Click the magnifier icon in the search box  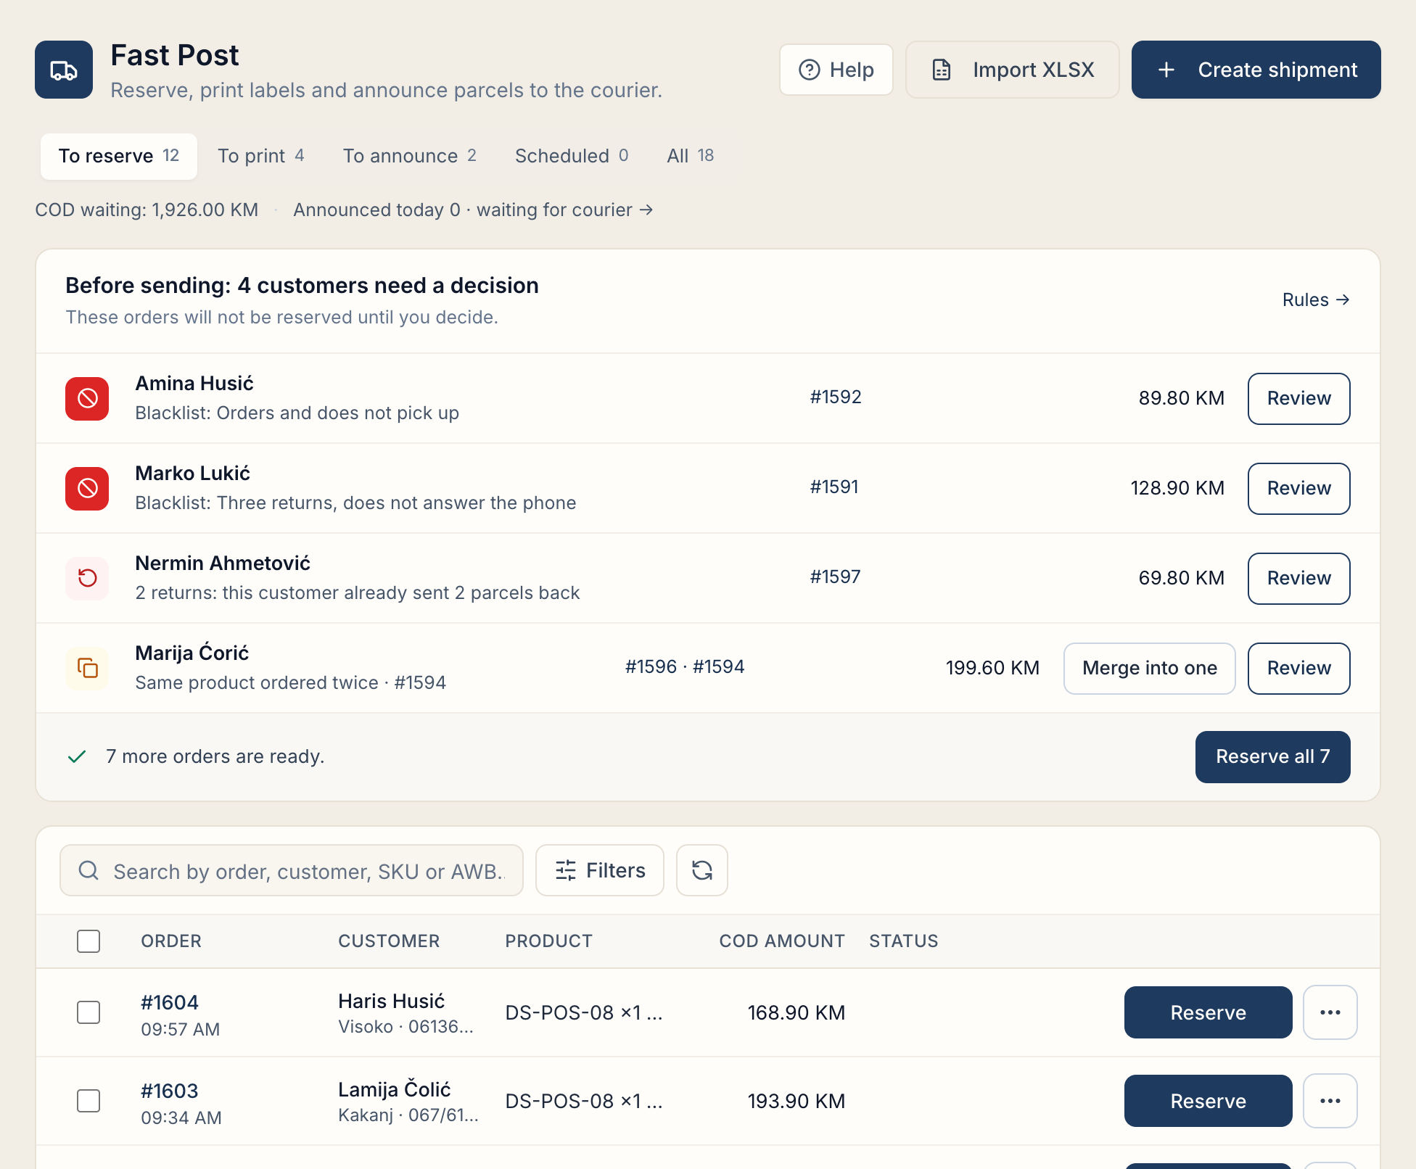(88, 870)
